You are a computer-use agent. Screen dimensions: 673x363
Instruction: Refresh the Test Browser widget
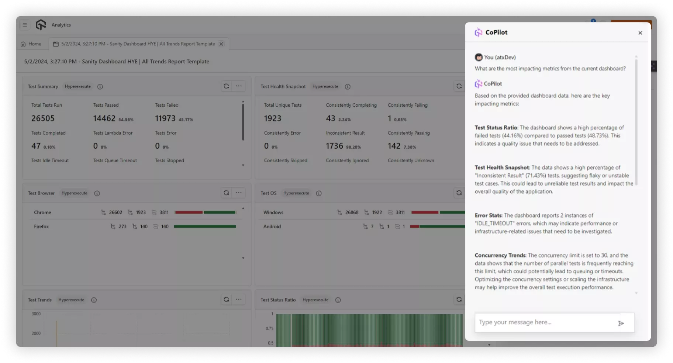pyautogui.click(x=226, y=193)
